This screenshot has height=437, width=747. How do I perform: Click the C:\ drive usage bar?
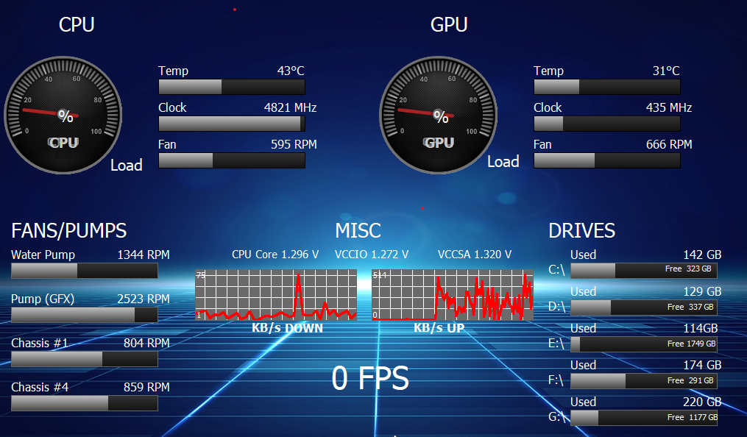tap(643, 270)
